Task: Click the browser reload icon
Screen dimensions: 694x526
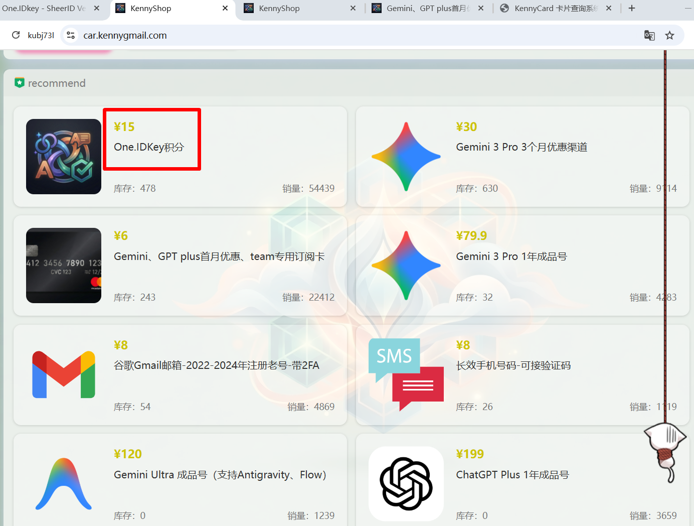Action: coord(16,35)
